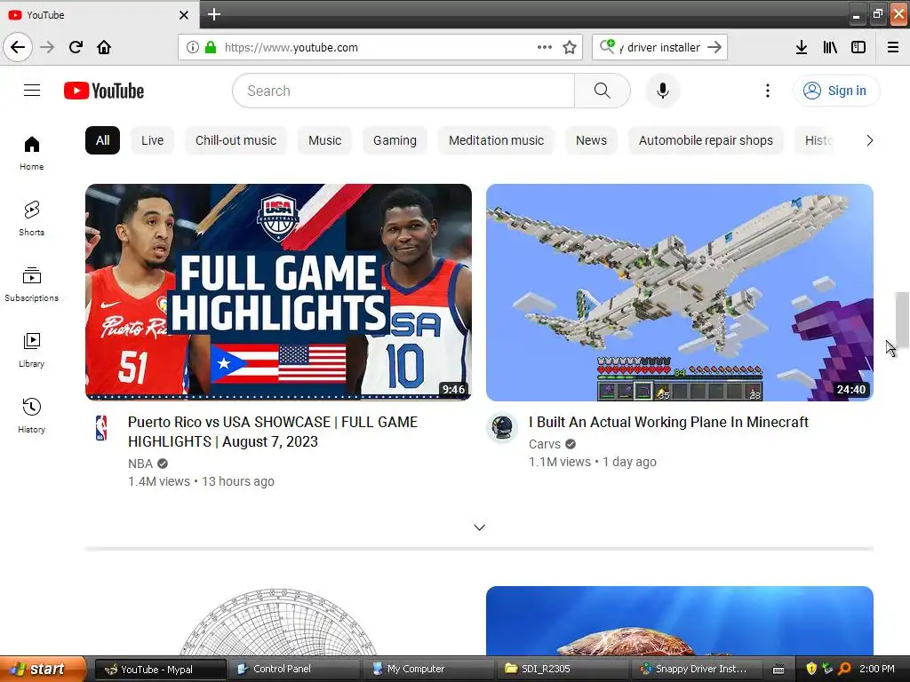Click the on-screen keyboard tray icon

pyautogui.click(x=778, y=670)
